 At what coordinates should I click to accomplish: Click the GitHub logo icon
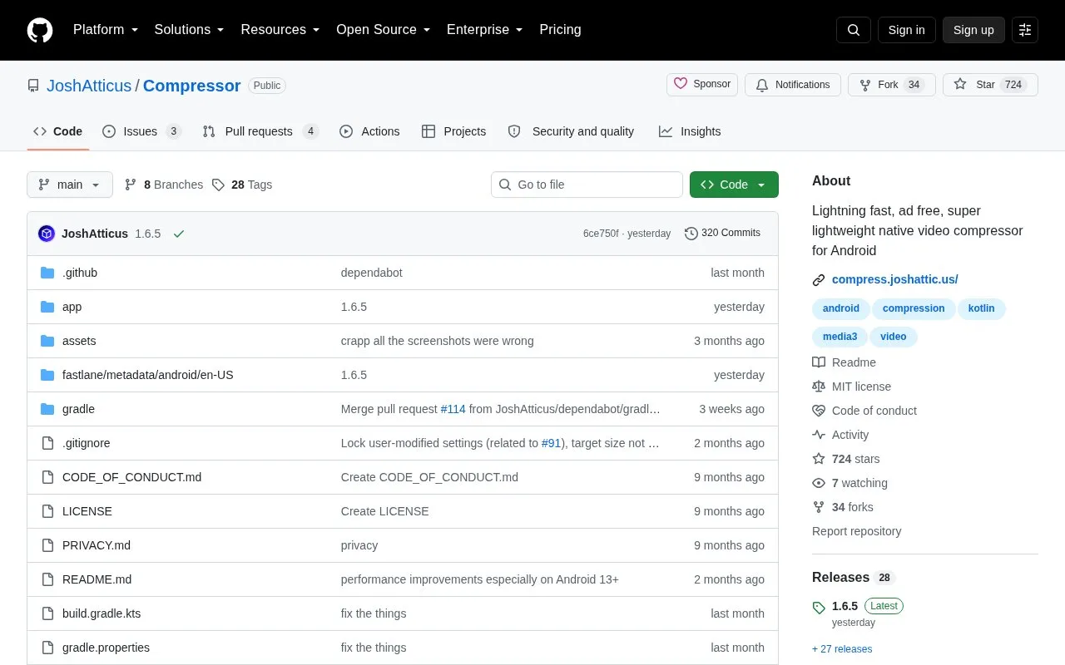(x=40, y=30)
